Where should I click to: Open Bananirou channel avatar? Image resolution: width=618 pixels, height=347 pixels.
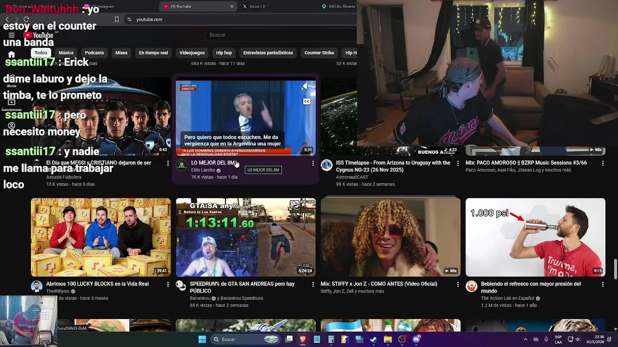tap(182, 286)
